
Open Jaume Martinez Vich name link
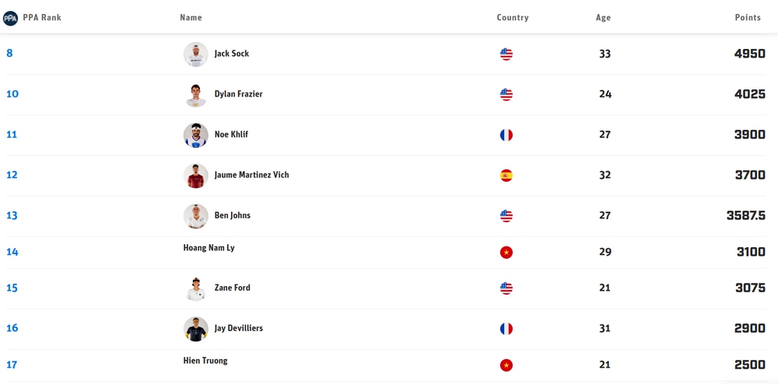point(251,175)
